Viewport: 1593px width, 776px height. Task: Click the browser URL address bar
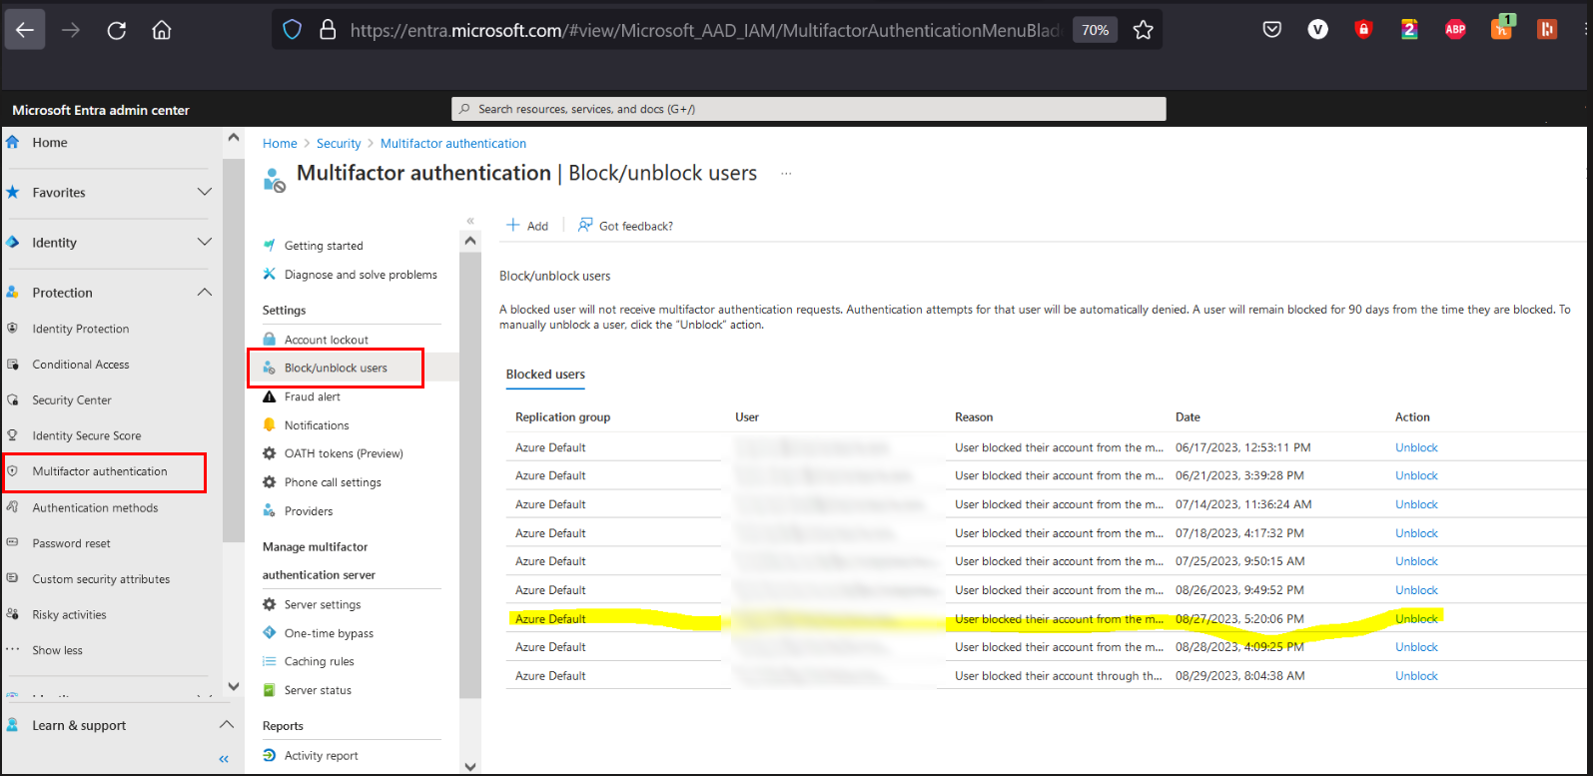[704, 31]
